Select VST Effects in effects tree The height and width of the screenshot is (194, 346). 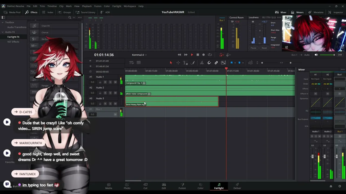click(13, 42)
